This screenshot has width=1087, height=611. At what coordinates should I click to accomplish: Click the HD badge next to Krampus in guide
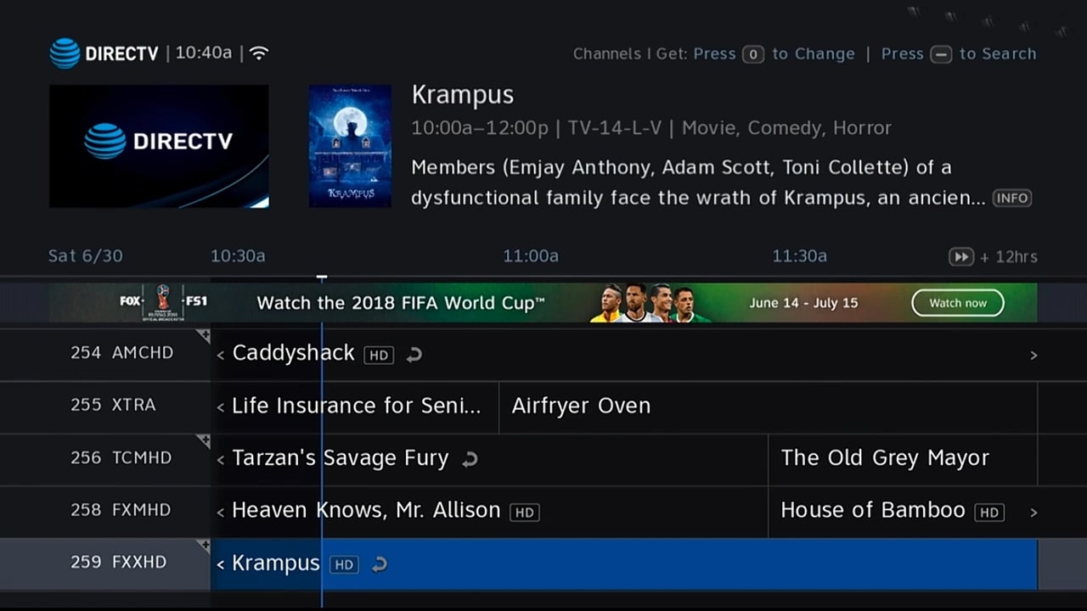tap(344, 564)
